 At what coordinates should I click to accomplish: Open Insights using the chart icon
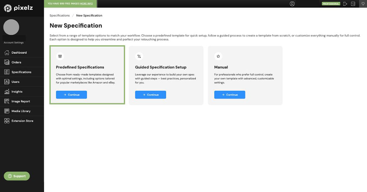(7, 91)
